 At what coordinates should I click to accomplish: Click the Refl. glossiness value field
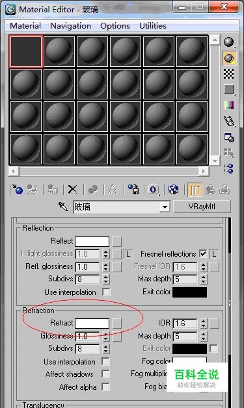point(87,267)
